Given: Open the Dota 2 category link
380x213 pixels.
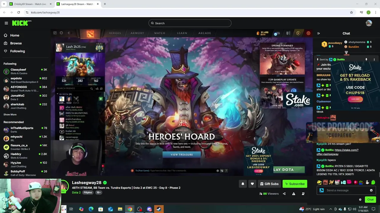Looking at the screenshot, I should 76,192.
